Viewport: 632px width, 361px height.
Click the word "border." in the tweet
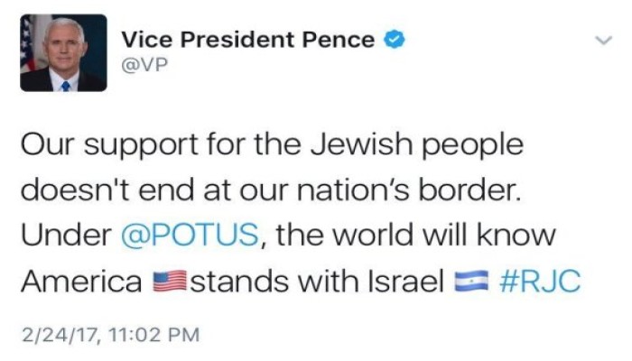tap(469, 190)
